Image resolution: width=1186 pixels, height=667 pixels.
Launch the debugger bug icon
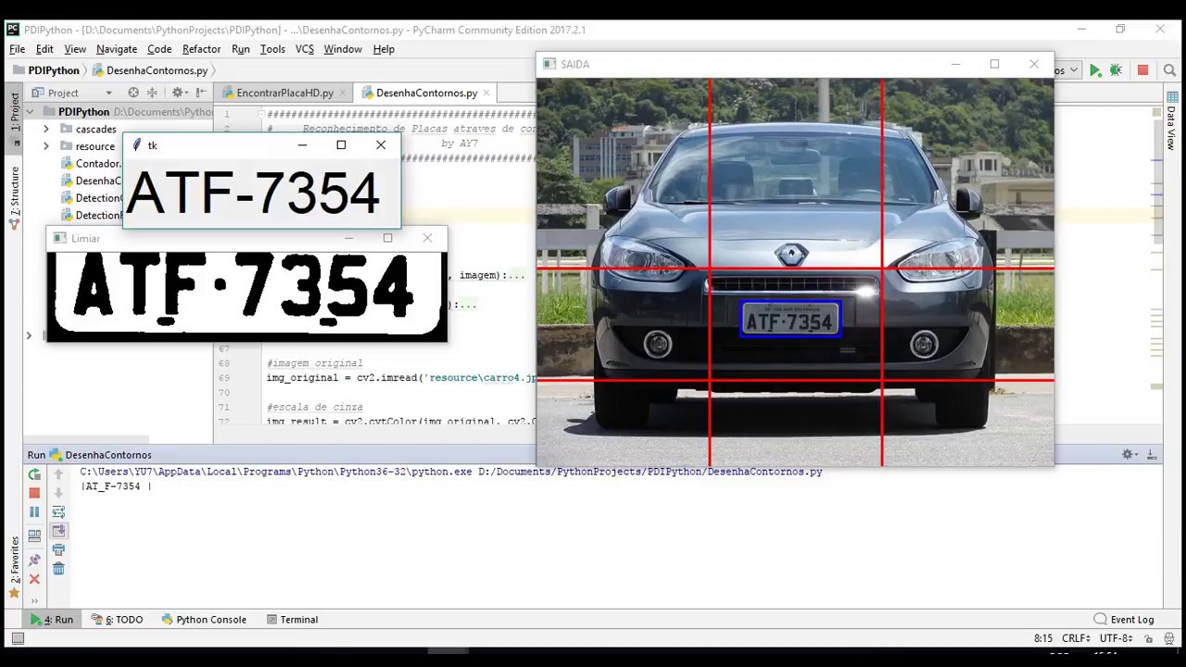(x=1116, y=69)
